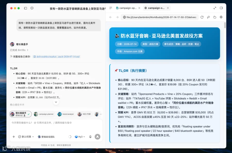Click 增长操盘手 avatar in chat
The height and width of the screenshot is (153, 232).
(12, 44)
